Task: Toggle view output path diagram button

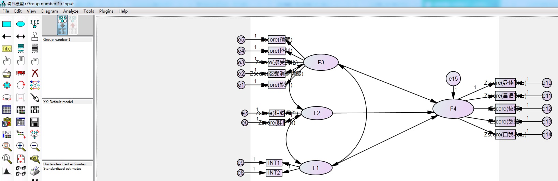Action: click(x=73, y=25)
